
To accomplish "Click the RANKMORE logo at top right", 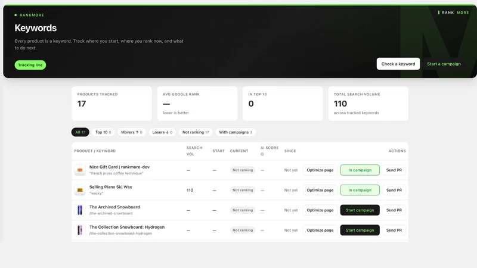I will click(x=453, y=13).
